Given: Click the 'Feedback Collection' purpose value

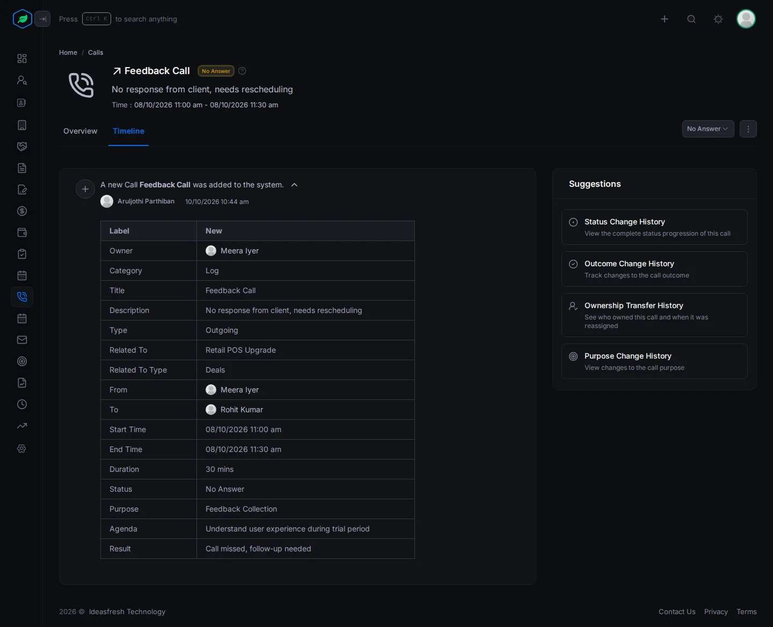Looking at the screenshot, I should (241, 509).
